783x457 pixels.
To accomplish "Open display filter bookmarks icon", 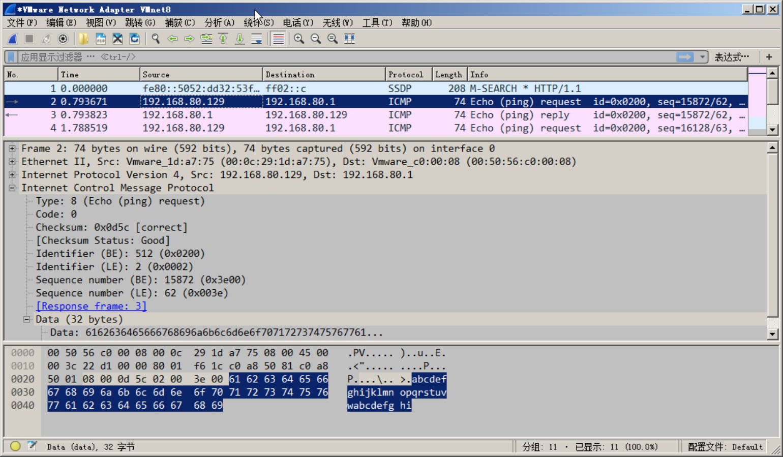I will [11, 57].
